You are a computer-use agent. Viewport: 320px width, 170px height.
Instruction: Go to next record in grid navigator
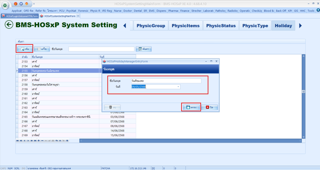tap(28, 141)
